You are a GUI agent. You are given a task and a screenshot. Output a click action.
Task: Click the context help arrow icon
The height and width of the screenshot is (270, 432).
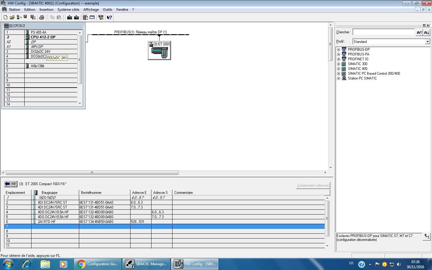coord(109,17)
